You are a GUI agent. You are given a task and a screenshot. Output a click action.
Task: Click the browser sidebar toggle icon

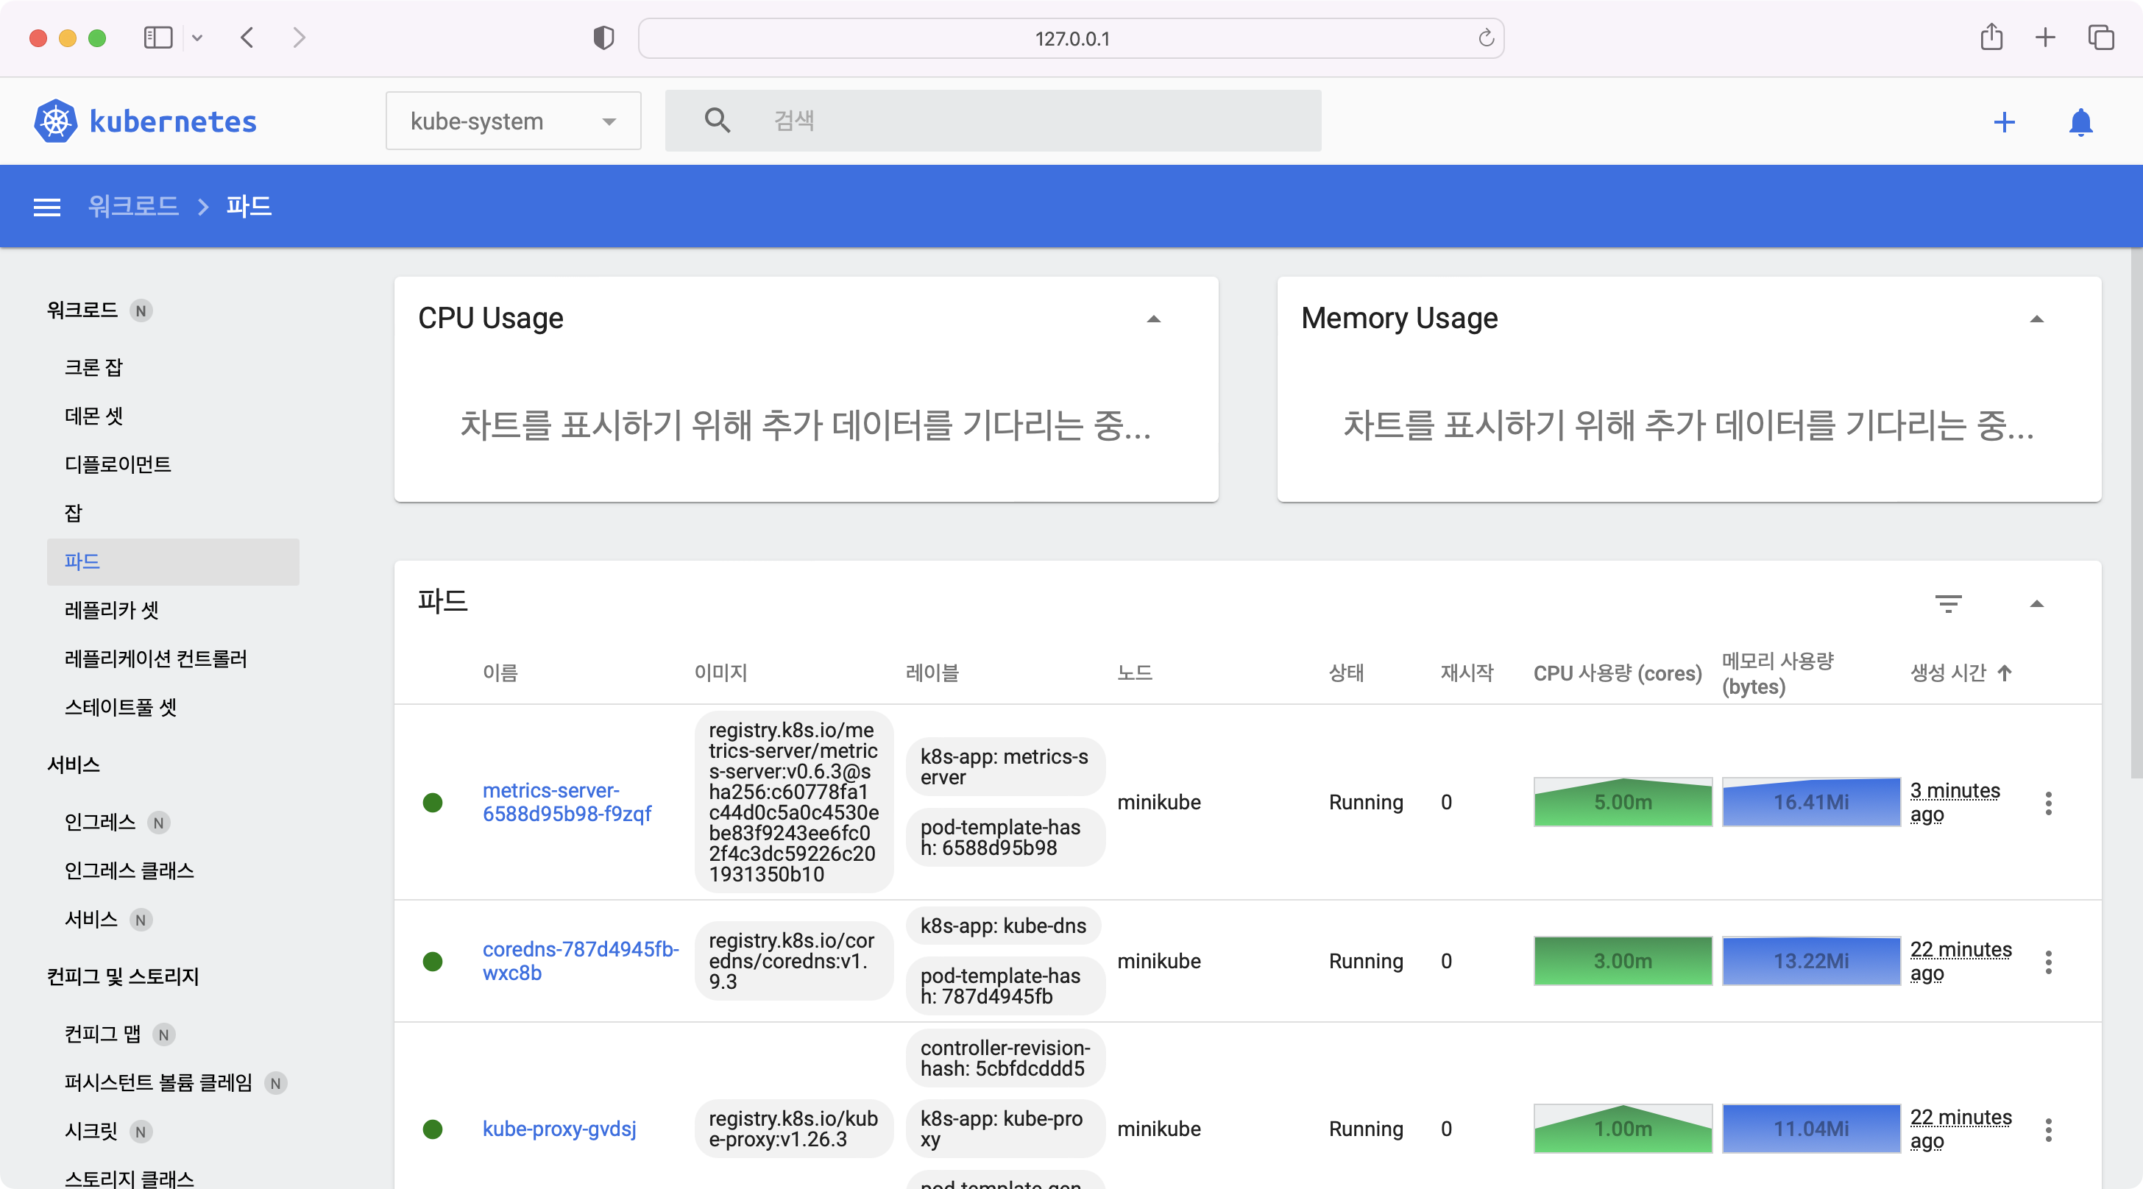click(x=158, y=38)
